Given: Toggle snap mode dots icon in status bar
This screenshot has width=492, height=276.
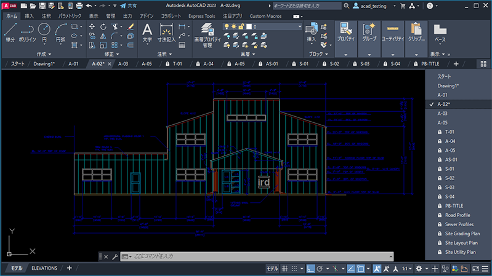Looking at the screenshot, I should (294, 269).
